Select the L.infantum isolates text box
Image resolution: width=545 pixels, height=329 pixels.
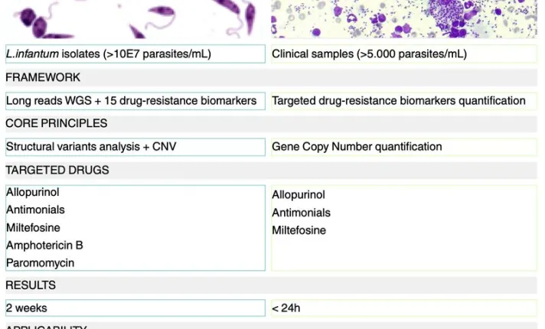point(135,54)
